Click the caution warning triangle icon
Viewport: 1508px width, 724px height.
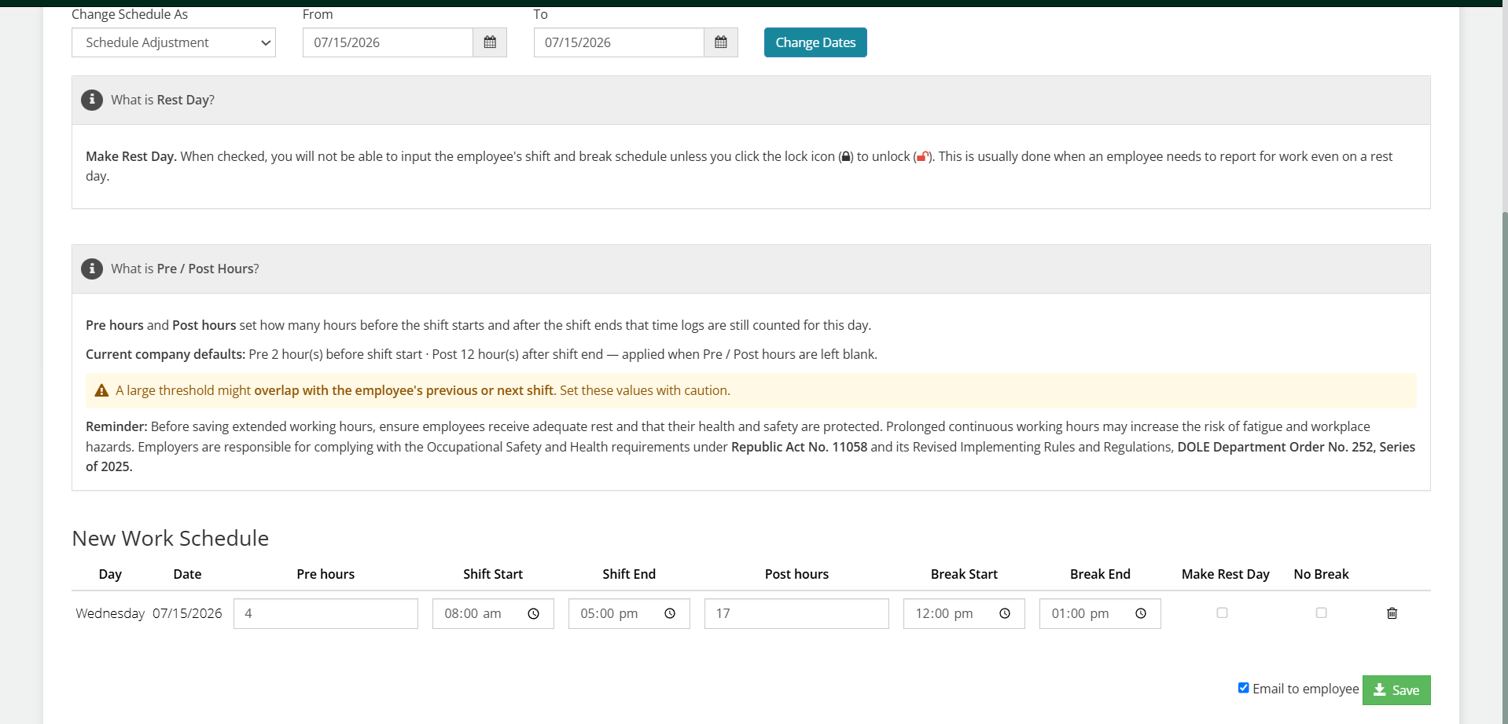tap(101, 390)
